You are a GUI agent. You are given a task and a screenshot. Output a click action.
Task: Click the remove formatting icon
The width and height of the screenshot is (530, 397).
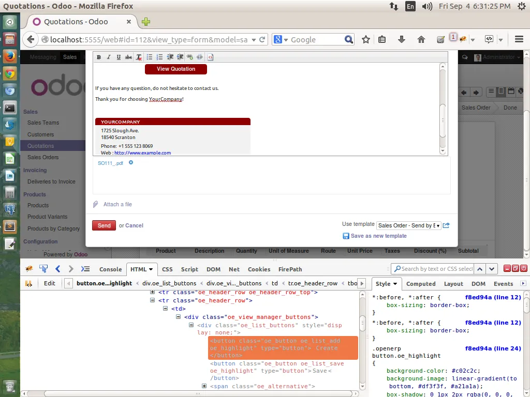point(139,57)
